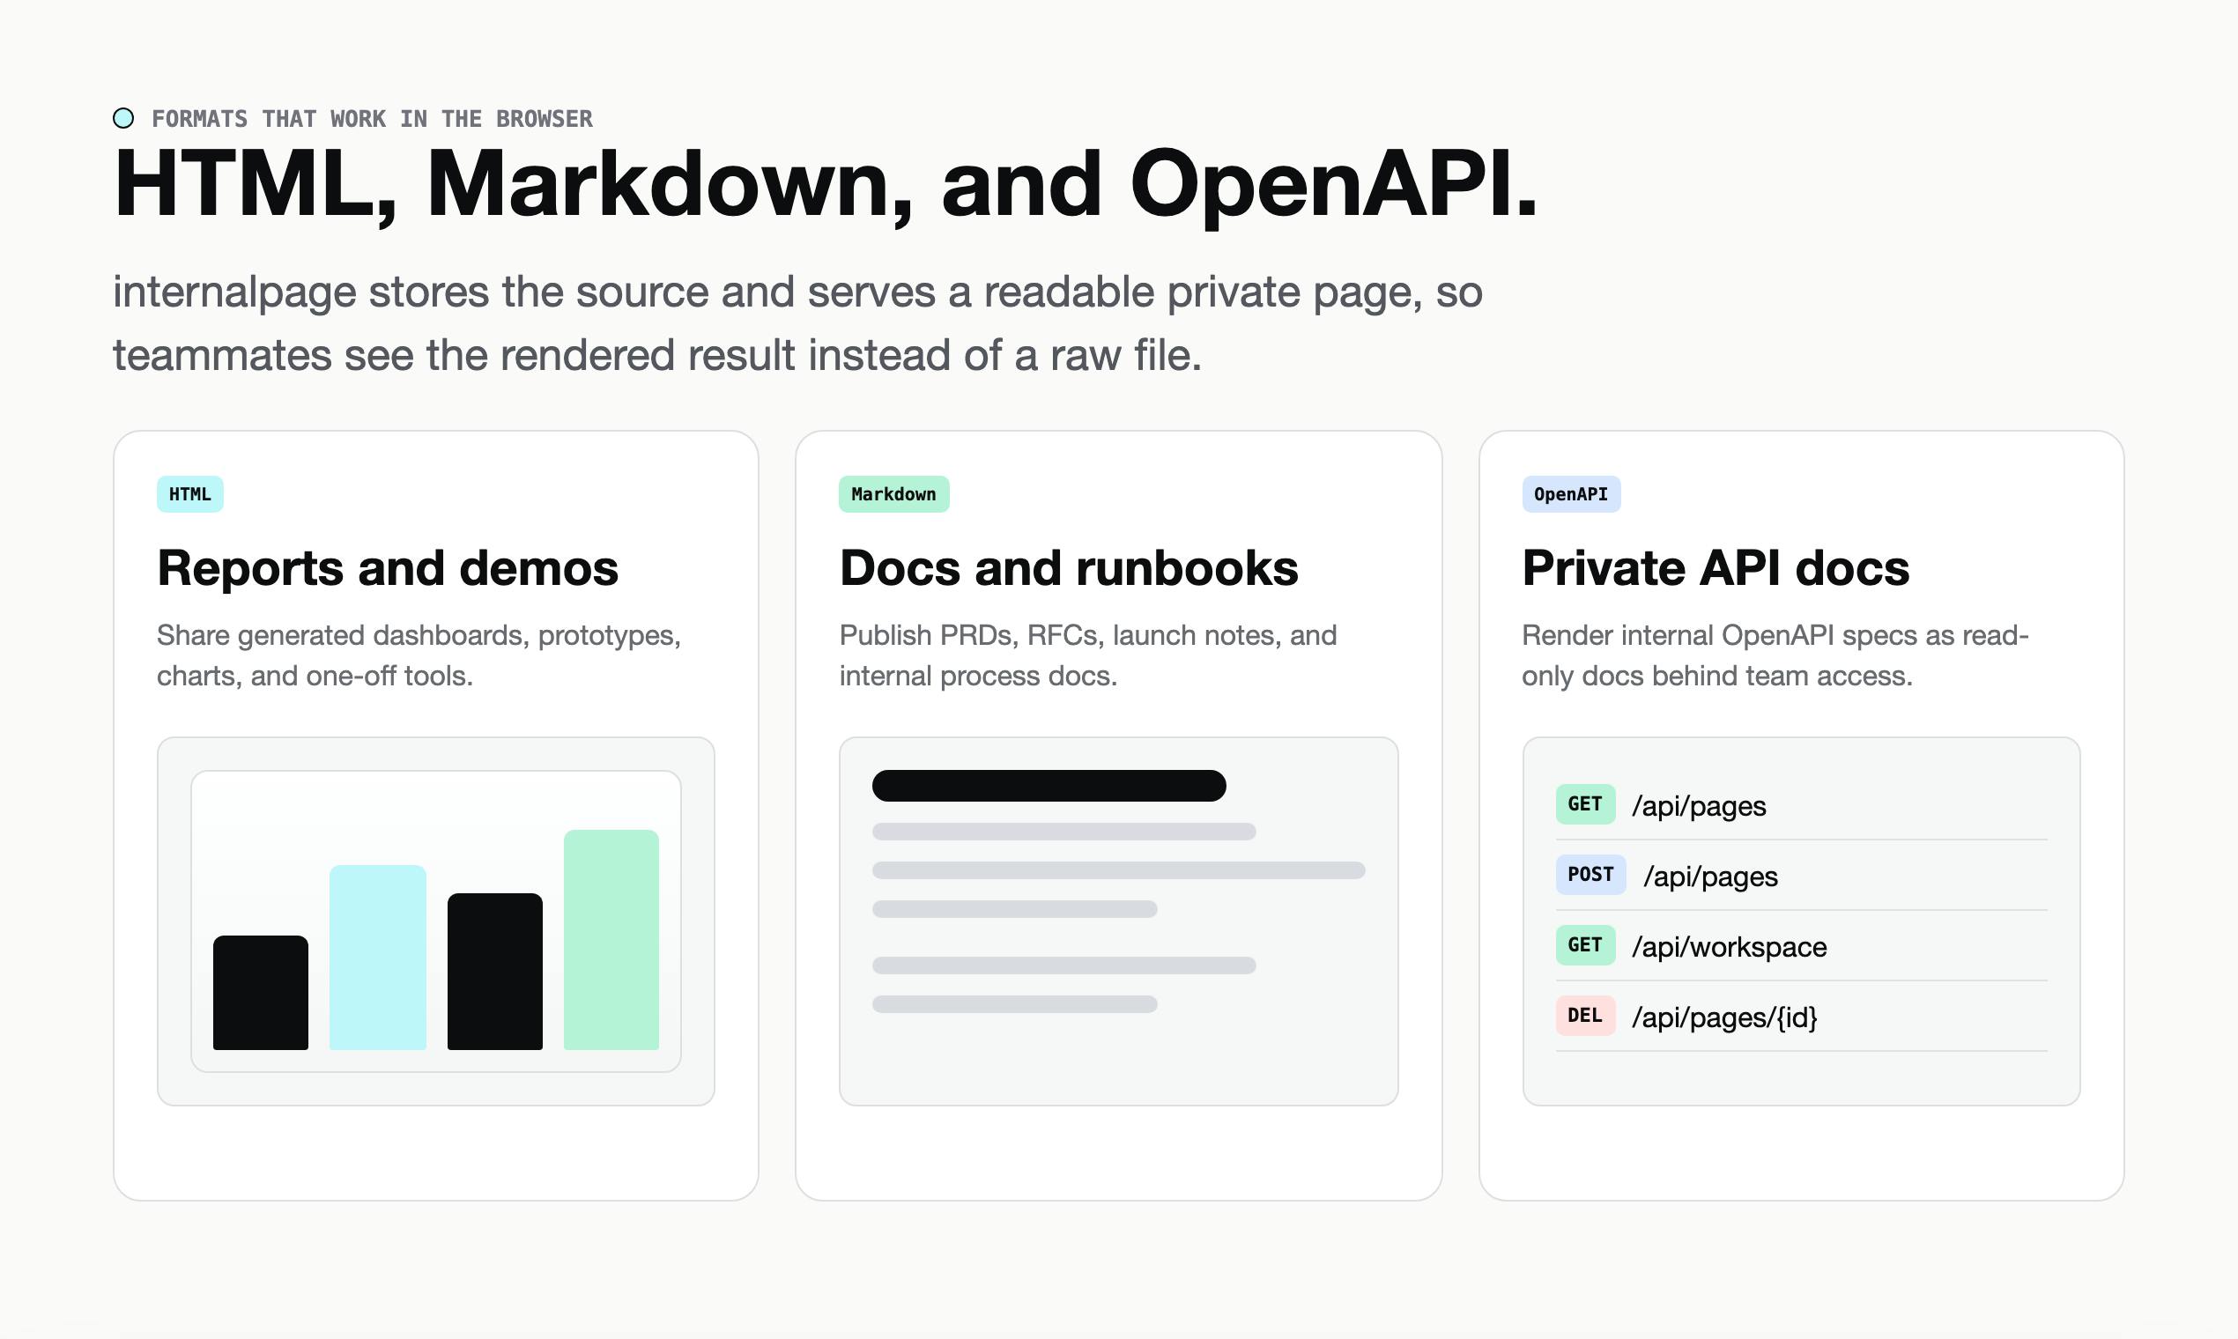Click the GET badge for /api/workspace
This screenshot has height=1339, width=2238.
coord(1584,944)
